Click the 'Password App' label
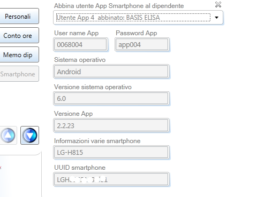Image resolution: width=264 pixels, height=197 pixels. [x=137, y=33]
